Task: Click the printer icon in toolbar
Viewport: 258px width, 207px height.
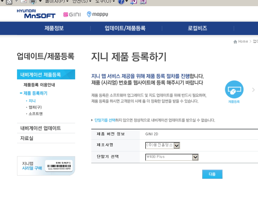Action: 33,2
